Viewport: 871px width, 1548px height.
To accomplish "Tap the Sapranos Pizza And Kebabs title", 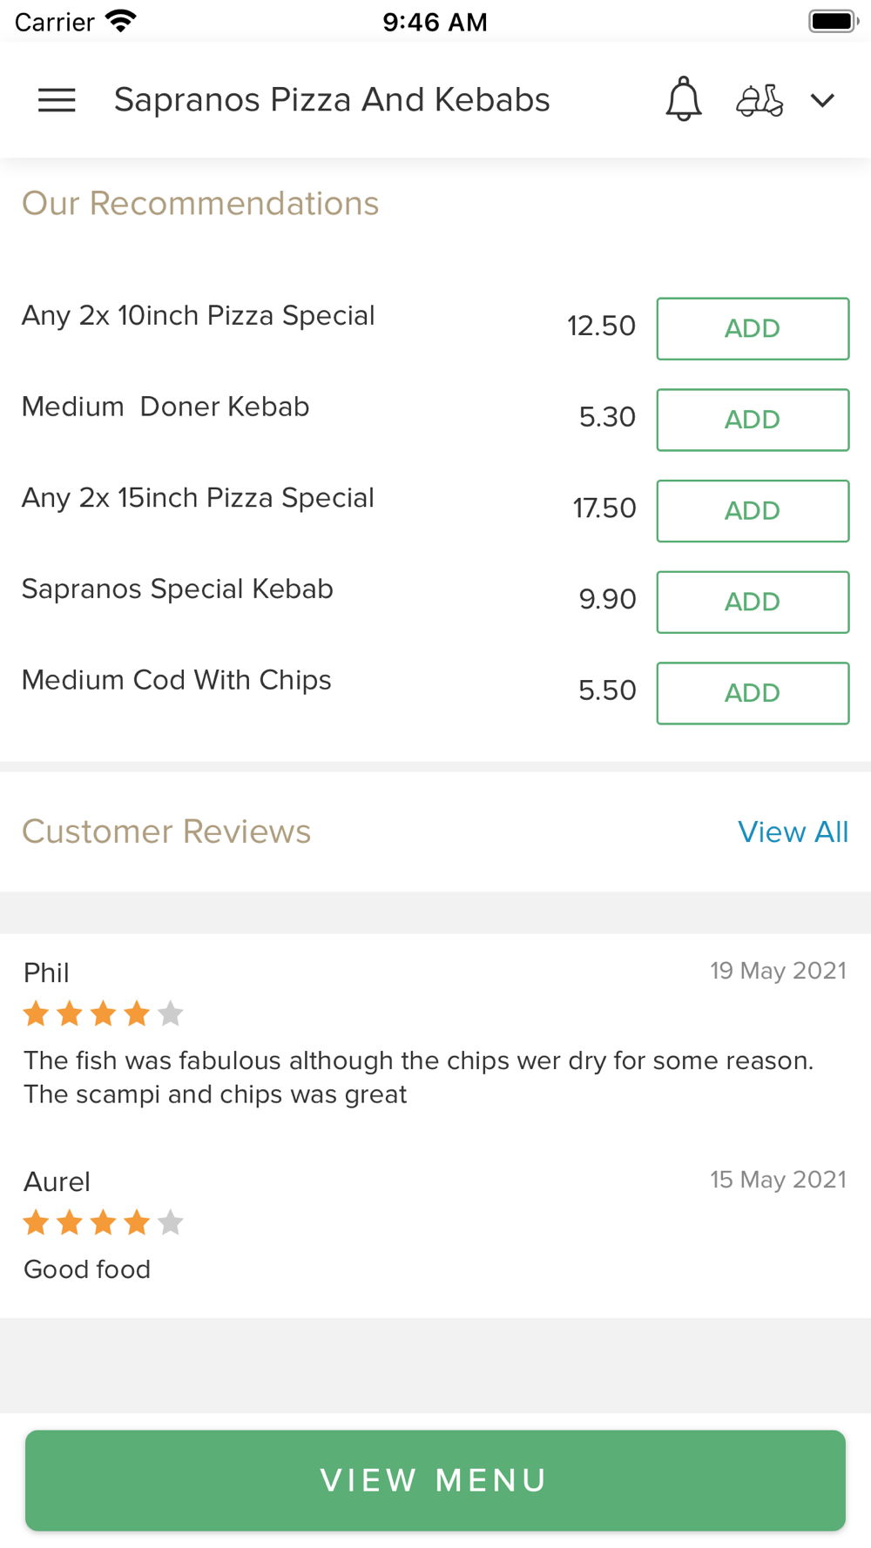I will [x=332, y=100].
